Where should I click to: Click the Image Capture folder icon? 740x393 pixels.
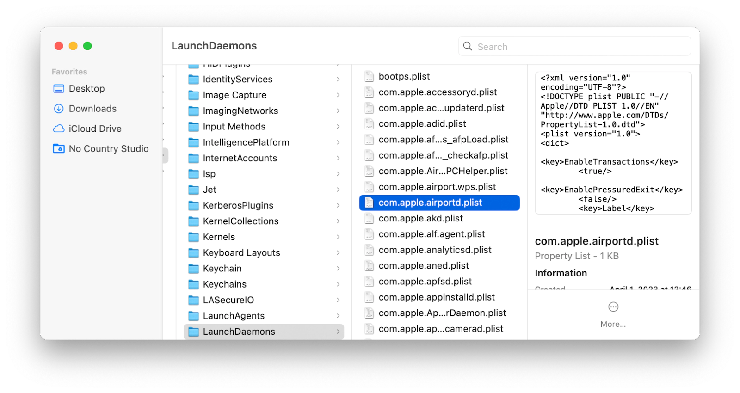194,95
